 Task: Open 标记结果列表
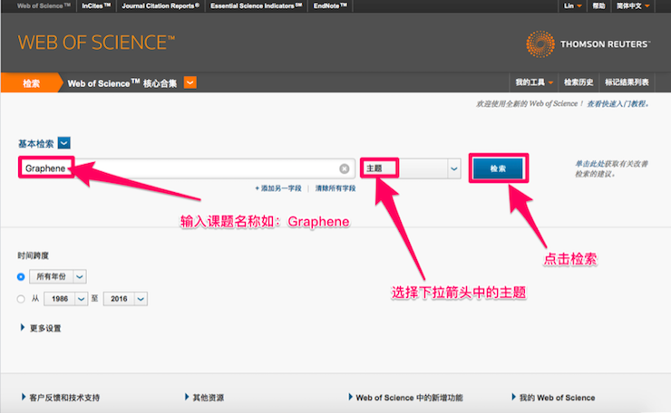[x=627, y=83]
